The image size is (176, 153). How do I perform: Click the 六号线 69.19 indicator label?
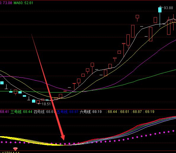(91, 112)
